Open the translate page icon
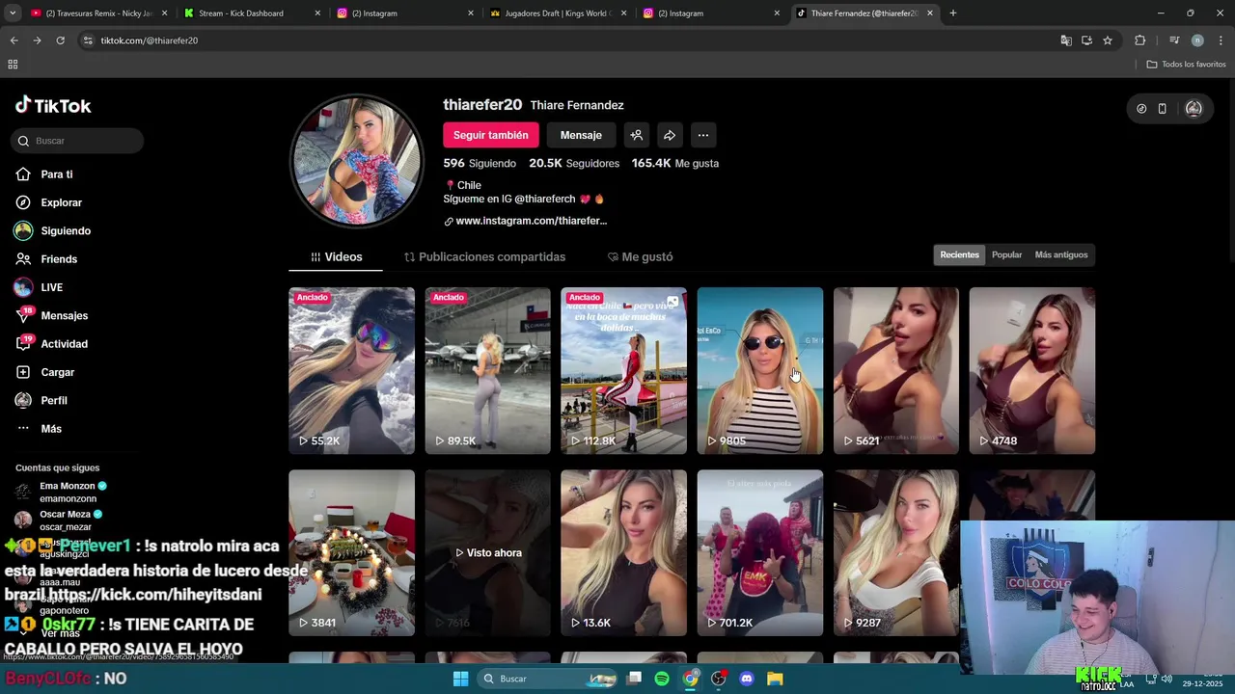Image resolution: width=1235 pixels, height=694 pixels. point(1066,40)
